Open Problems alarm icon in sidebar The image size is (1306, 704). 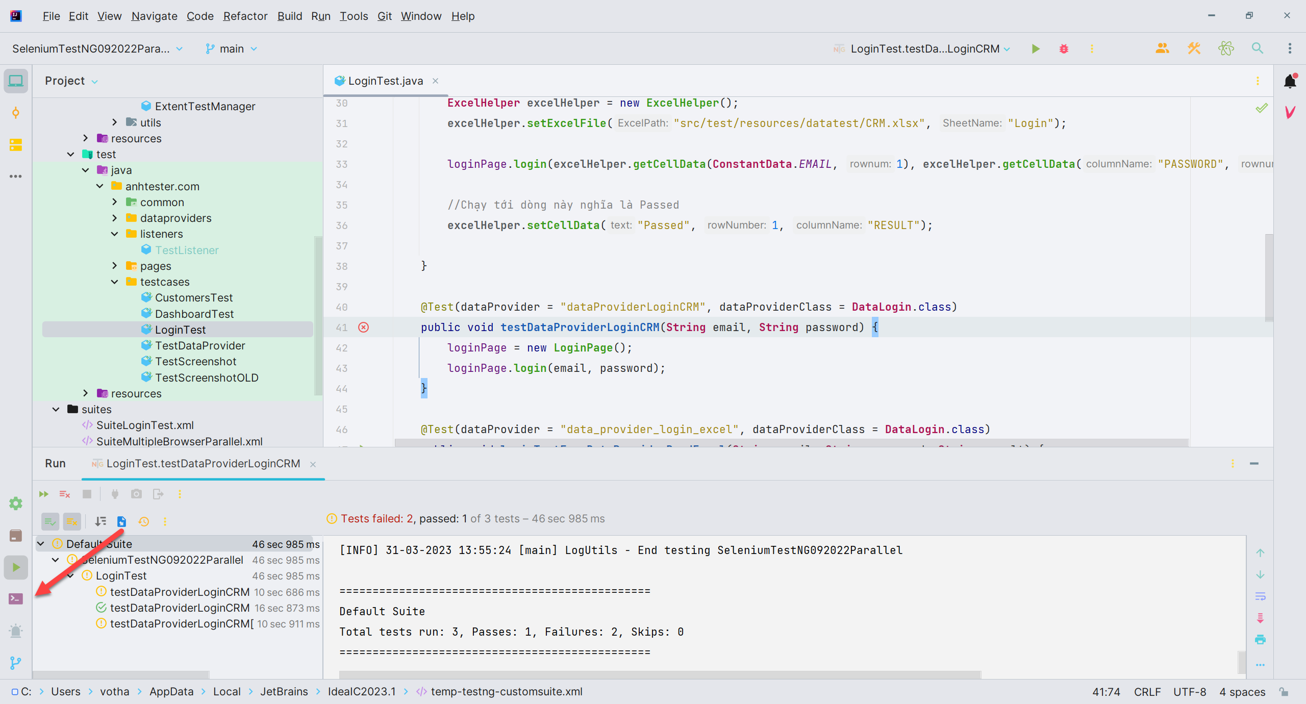(x=16, y=631)
